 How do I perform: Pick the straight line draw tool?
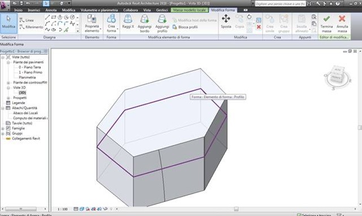48,18
